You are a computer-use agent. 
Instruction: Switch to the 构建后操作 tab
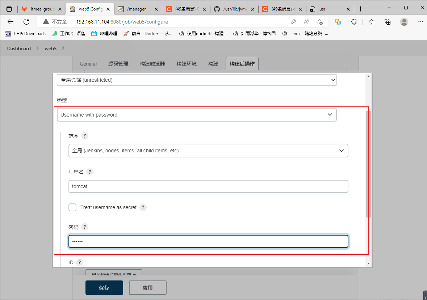242,64
